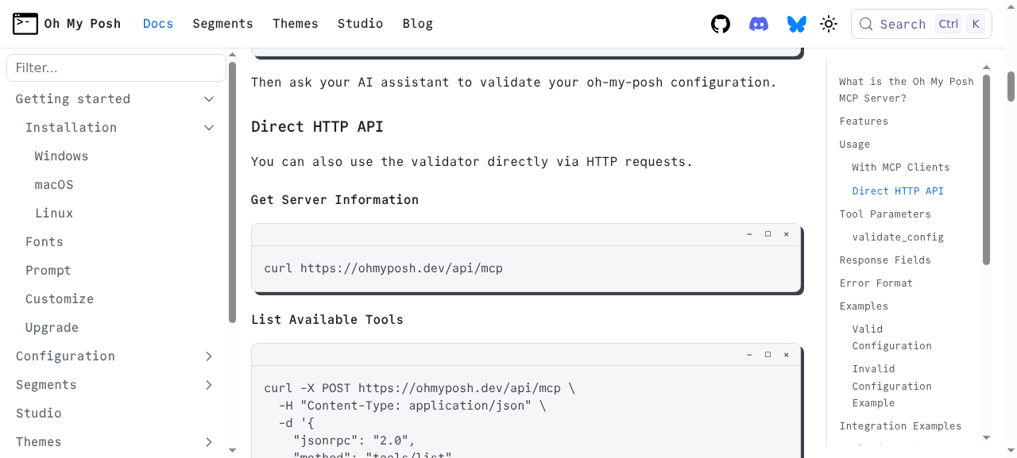The height and width of the screenshot is (458, 1017).
Task: Jump to Integration Examples section
Action: (900, 426)
